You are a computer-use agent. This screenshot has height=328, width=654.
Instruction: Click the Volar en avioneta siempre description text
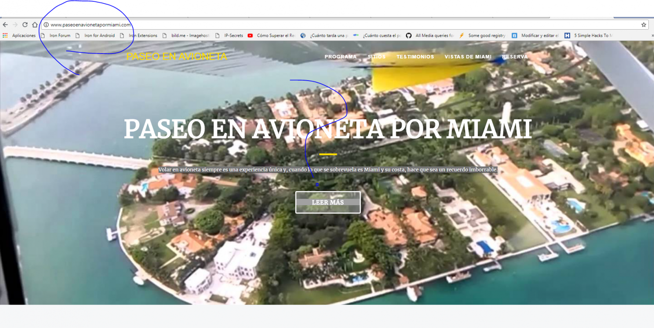[328, 169]
